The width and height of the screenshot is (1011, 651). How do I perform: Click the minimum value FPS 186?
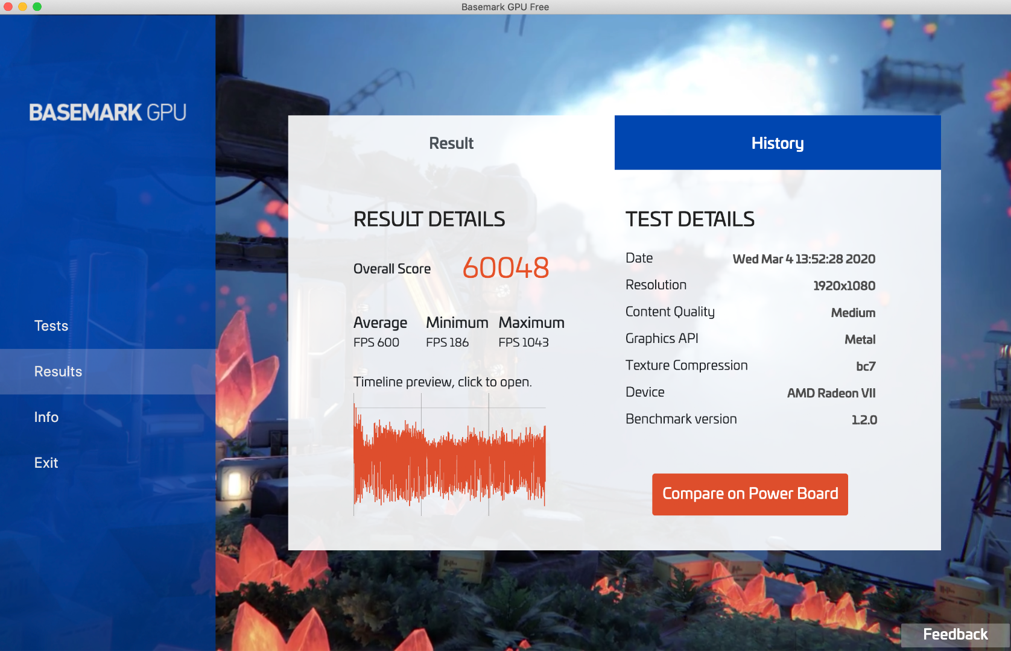click(x=447, y=342)
